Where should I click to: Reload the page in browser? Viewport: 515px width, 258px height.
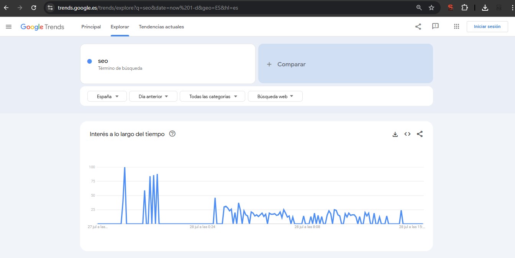(34, 8)
